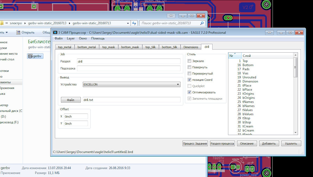Click the drill.txt file path field
Screen dimensions: 313x177
tap(131, 100)
